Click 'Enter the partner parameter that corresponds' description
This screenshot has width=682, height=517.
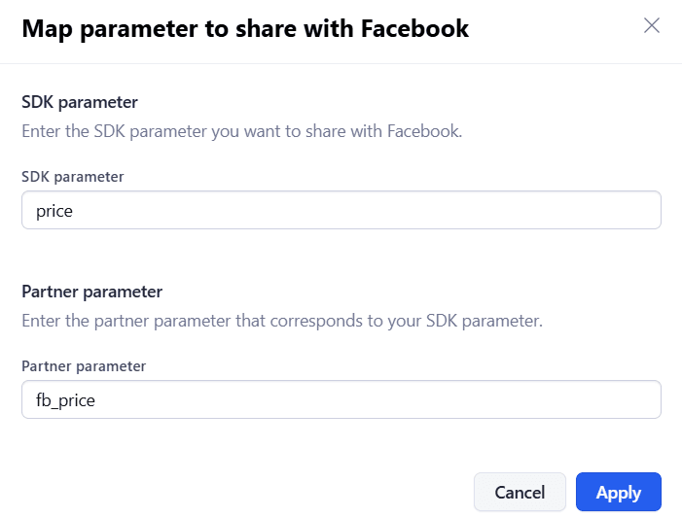tap(281, 321)
